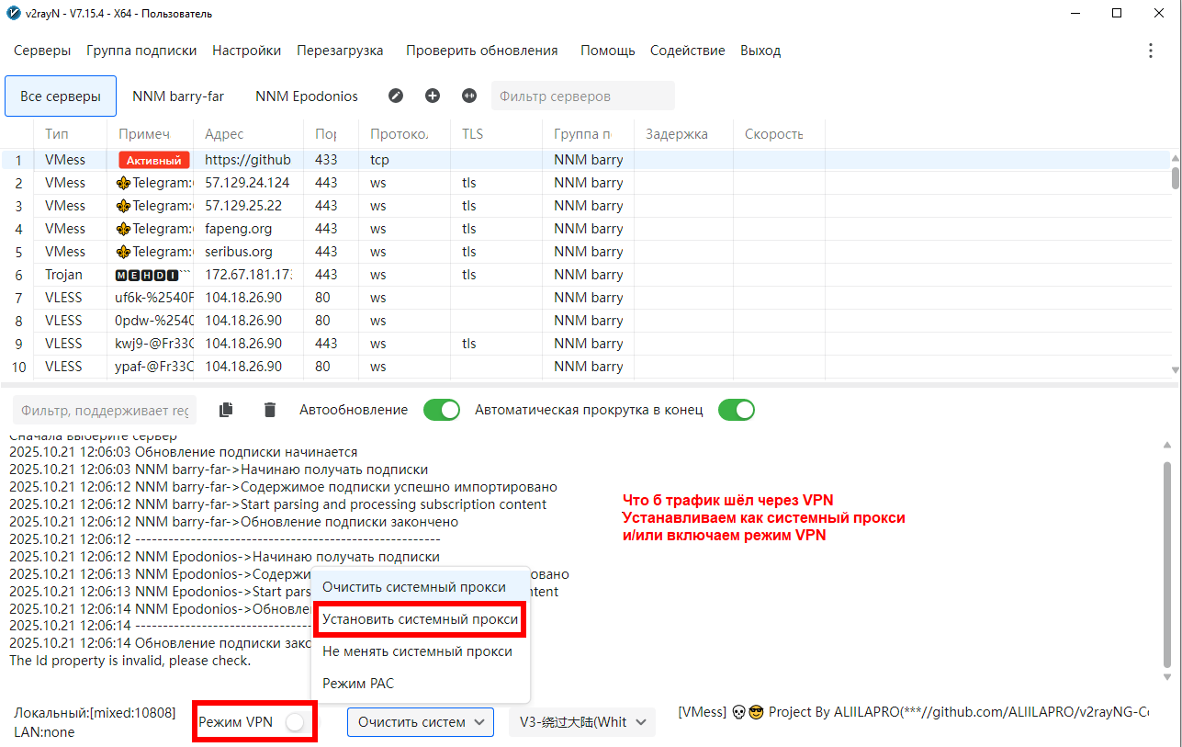
Task: Click the auto column width icon
Action: click(469, 96)
